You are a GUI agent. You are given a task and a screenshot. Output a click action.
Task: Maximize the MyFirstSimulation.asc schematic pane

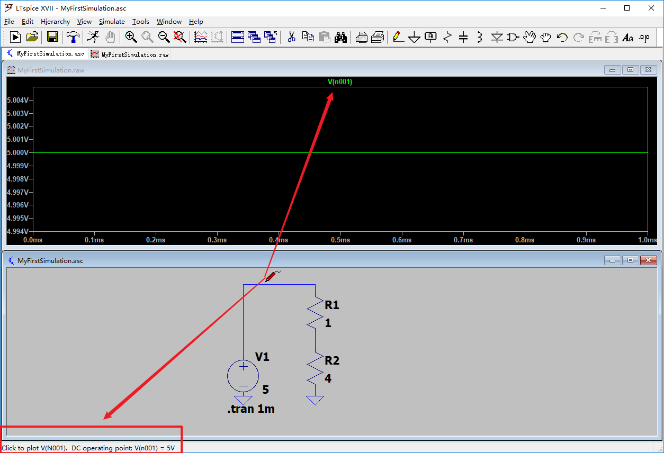tap(631, 260)
